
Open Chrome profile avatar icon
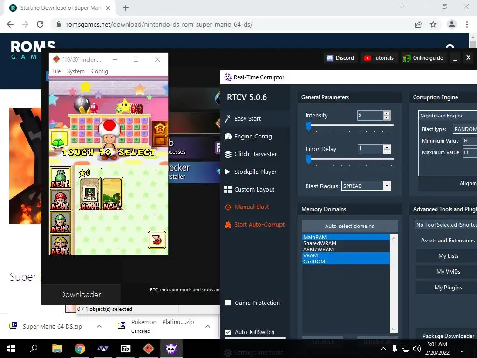click(452, 24)
